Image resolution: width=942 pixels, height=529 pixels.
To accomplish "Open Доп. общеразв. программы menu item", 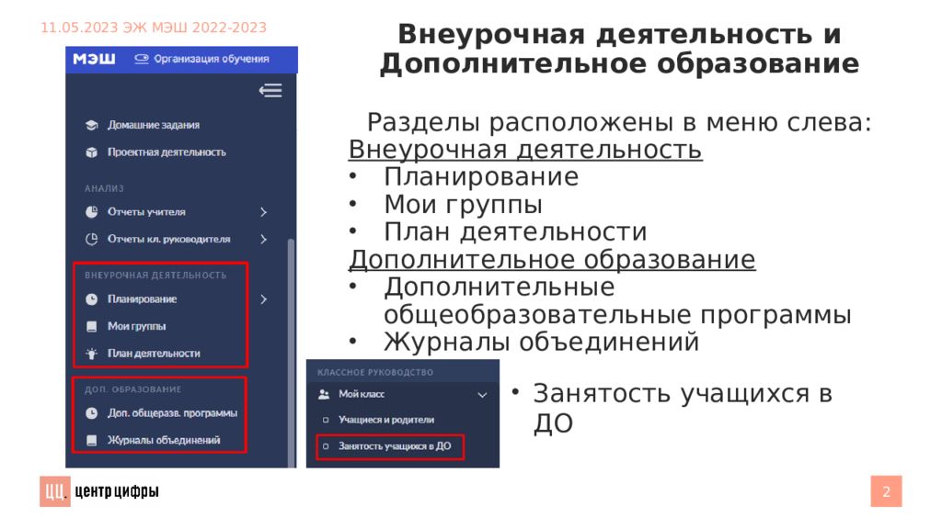I will pyautogui.click(x=171, y=413).
